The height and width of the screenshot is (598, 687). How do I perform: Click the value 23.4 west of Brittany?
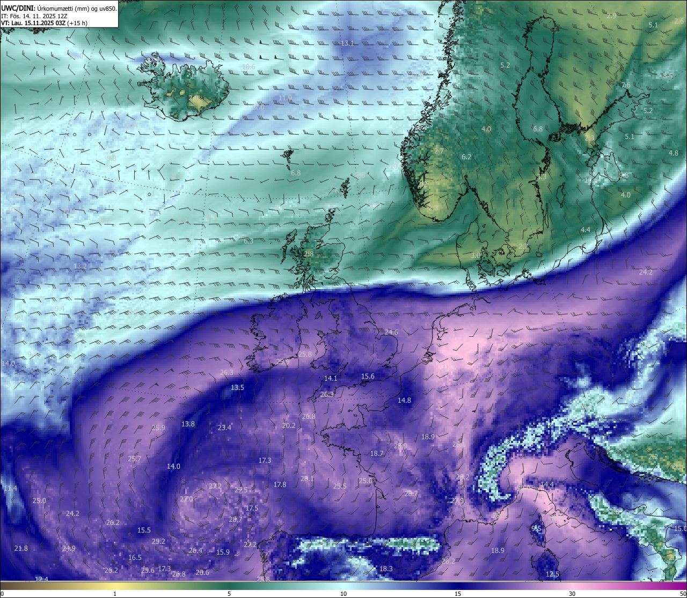224,428
